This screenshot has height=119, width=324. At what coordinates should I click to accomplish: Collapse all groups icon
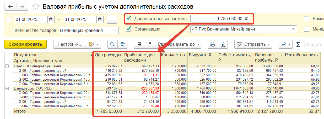click(x=149, y=44)
